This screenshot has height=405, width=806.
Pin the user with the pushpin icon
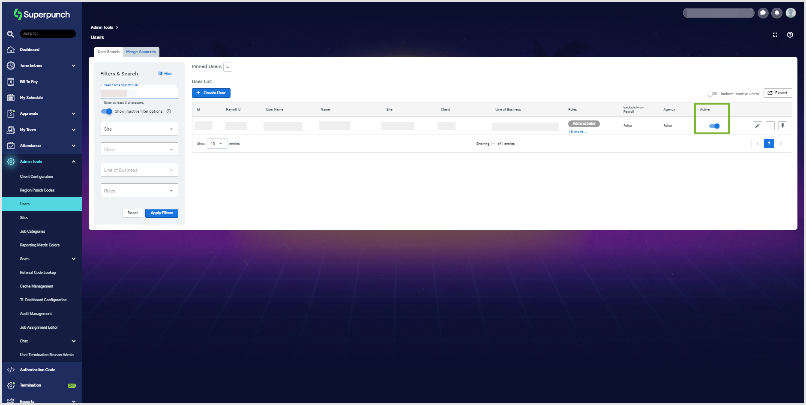click(x=782, y=126)
